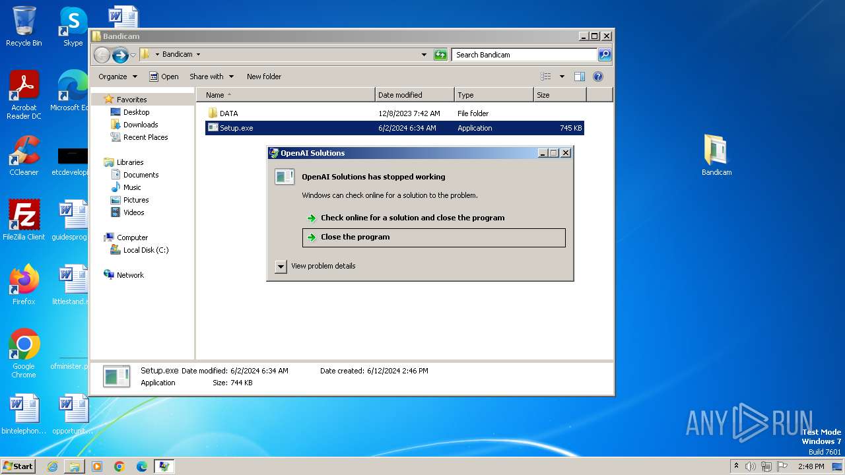Image resolution: width=845 pixels, height=475 pixels.
Task: Select the Setup.exe file row
Action: (395, 128)
